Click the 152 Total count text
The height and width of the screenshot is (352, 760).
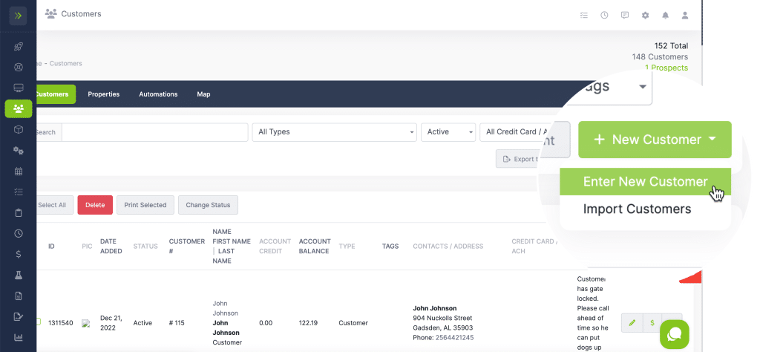click(671, 46)
